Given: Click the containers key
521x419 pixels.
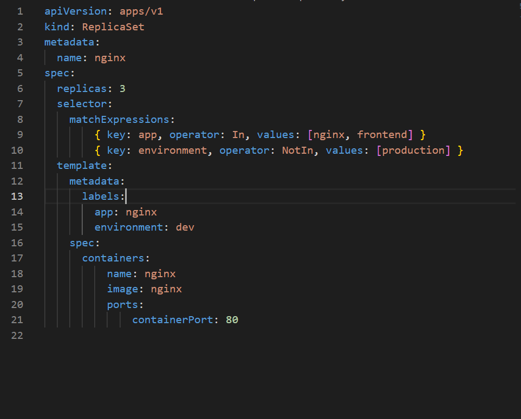Looking at the screenshot, I should point(113,258).
